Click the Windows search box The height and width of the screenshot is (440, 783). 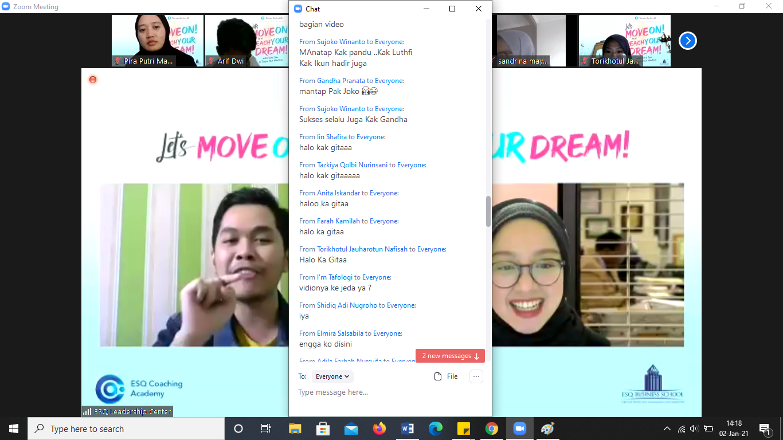coord(126,429)
